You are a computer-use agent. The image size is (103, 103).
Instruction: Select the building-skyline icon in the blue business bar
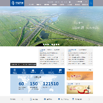(x=33, y=70)
